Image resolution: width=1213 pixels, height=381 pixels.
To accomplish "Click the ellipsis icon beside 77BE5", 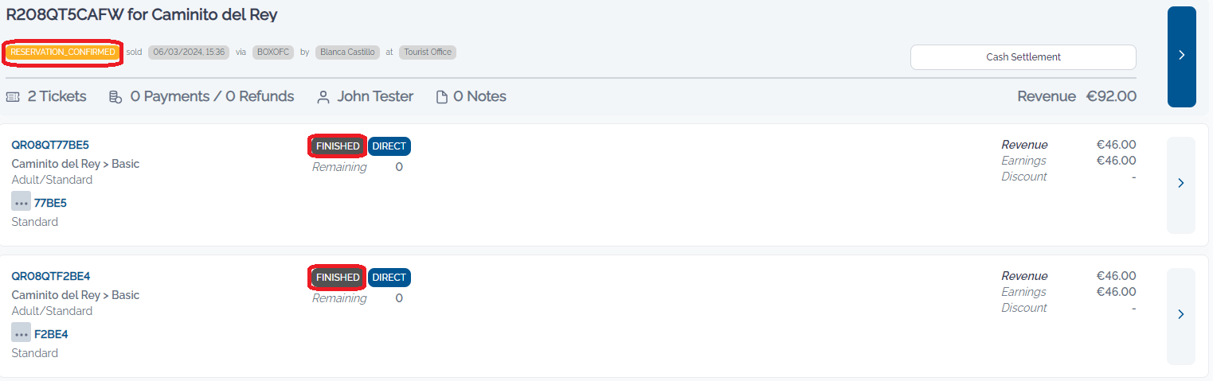I will click(x=22, y=202).
